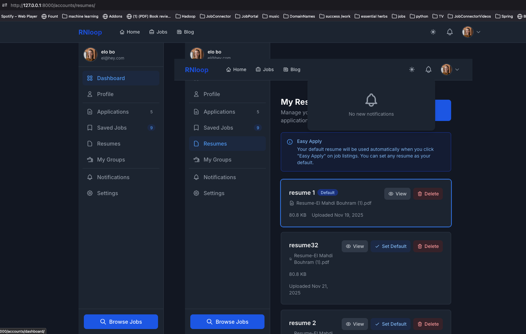This screenshot has width=526, height=334.
Task: Open Blog in top navbar
Action: point(185,32)
